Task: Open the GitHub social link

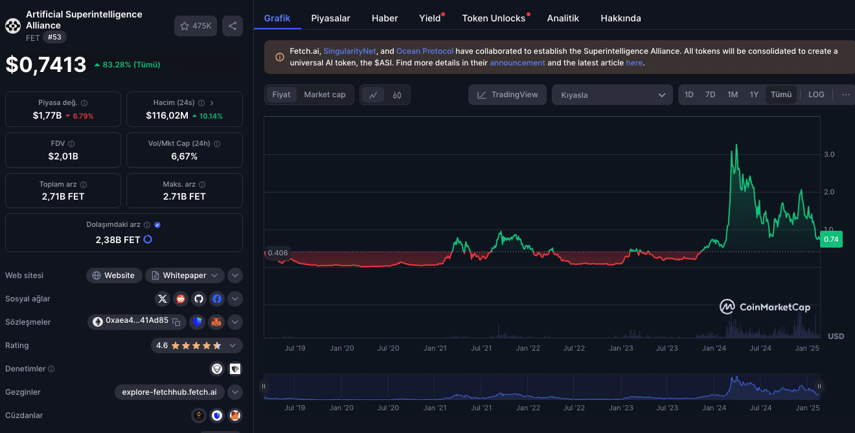Action: pyautogui.click(x=199, y=299)
